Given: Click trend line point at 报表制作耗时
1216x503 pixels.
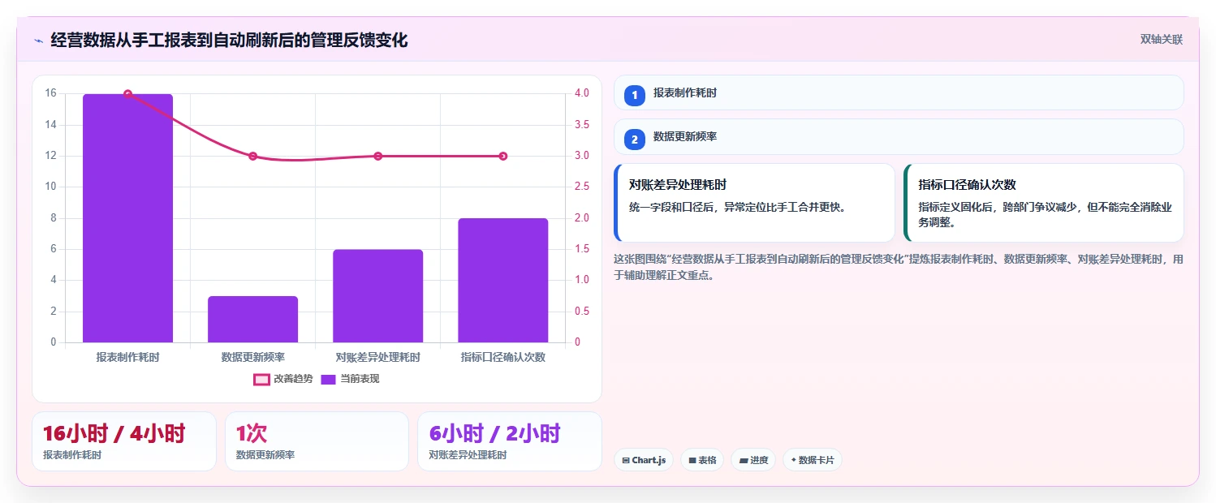Looking at the screenshot, I should pyautogui.click(x=127, y=94).
